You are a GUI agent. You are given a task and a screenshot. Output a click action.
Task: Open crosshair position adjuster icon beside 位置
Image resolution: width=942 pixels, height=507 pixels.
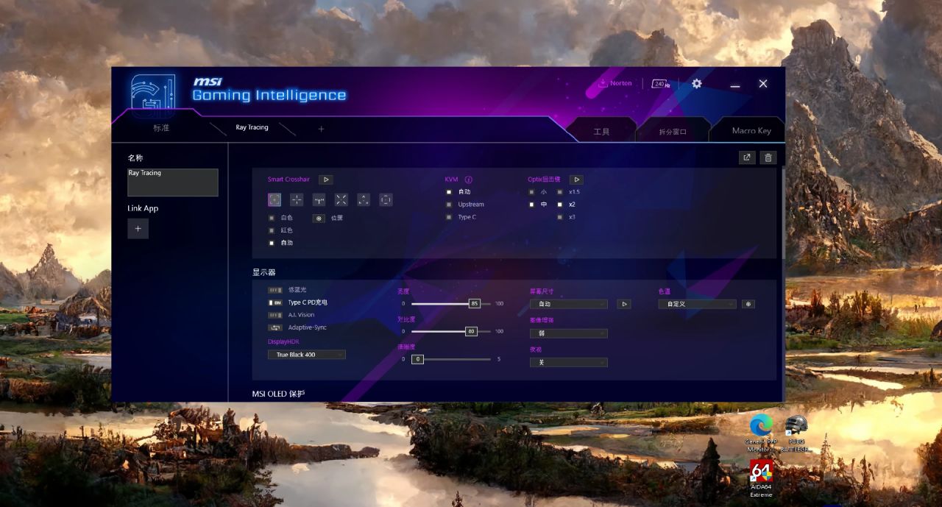point(319,218)
